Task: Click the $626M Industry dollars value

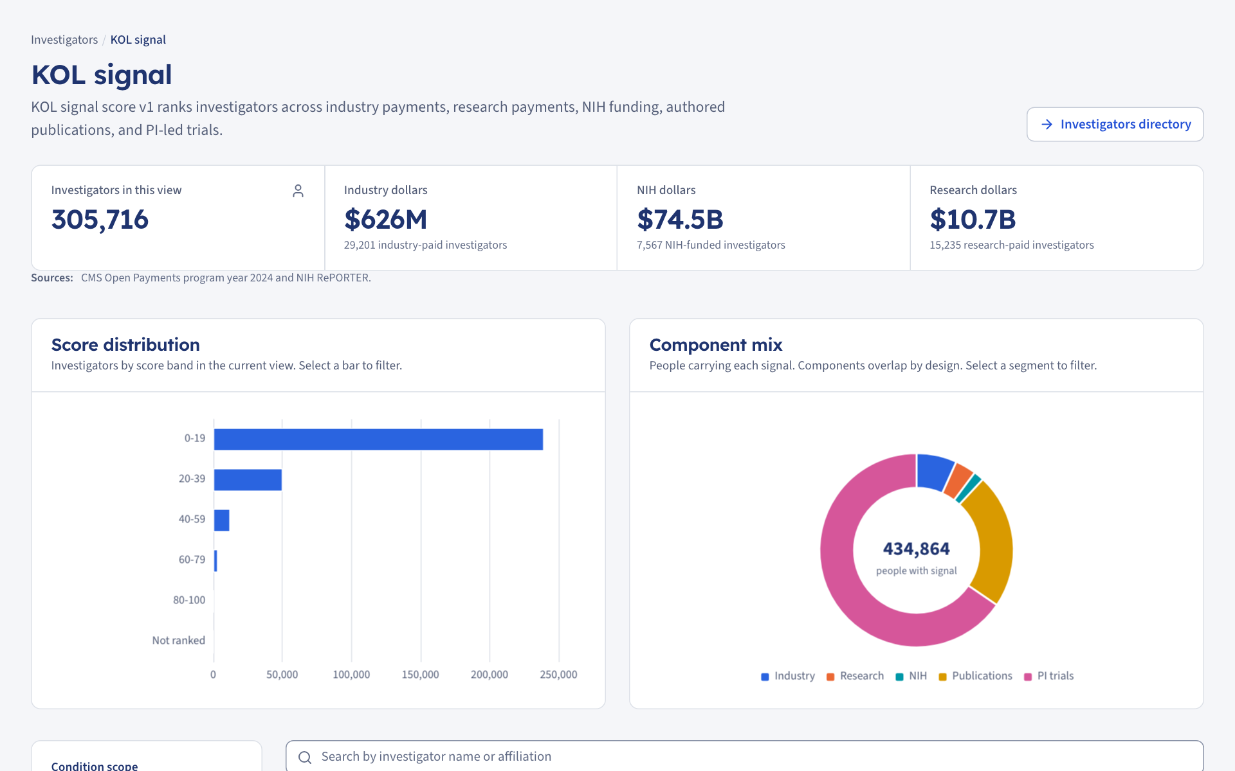Action: (385, 220)
